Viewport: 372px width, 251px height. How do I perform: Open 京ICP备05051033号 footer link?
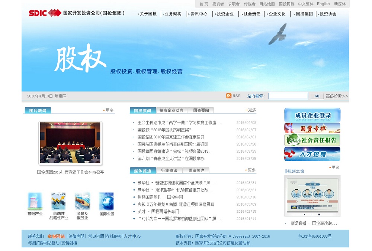pyautogui.click(x=315, y=236)
